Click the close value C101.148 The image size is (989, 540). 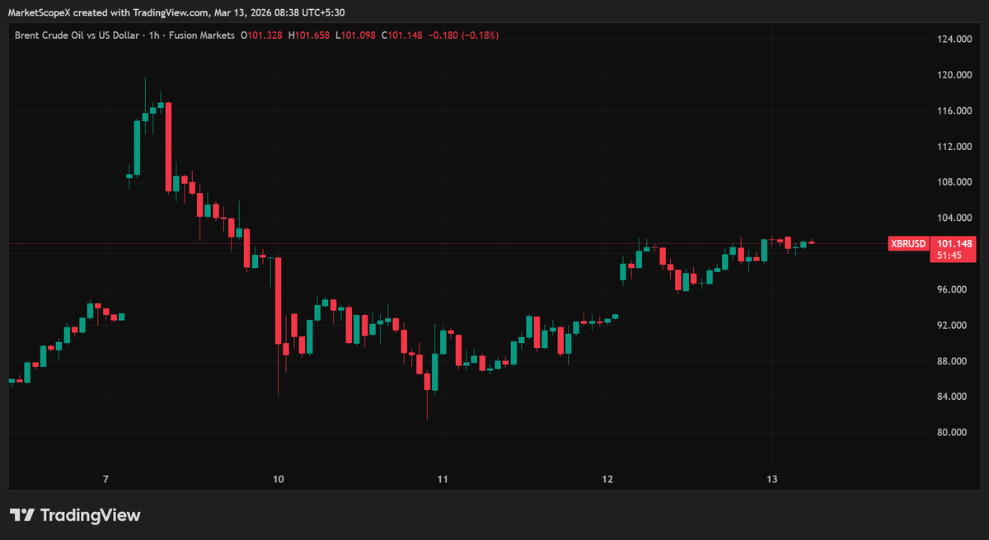pos(401,35)
